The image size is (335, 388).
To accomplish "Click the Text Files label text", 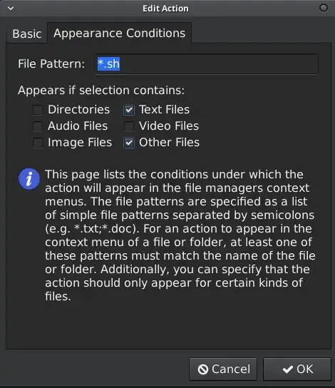I will click(165, 110).
